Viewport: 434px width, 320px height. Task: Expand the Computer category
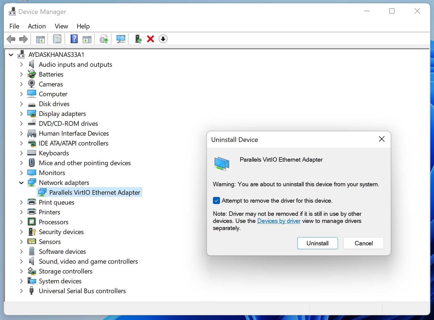pyautogui.click(x=21, y=94)
